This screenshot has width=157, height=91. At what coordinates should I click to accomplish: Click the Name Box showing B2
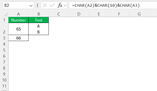[18, 5]
